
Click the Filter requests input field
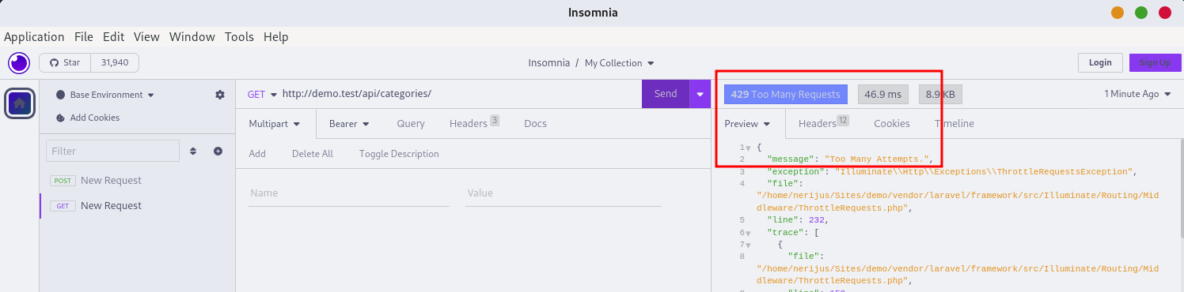tap(112, 151)
